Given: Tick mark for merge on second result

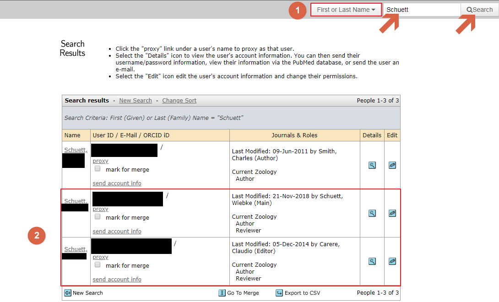Looking at the screenshot, I should click(x=98, y=217).
